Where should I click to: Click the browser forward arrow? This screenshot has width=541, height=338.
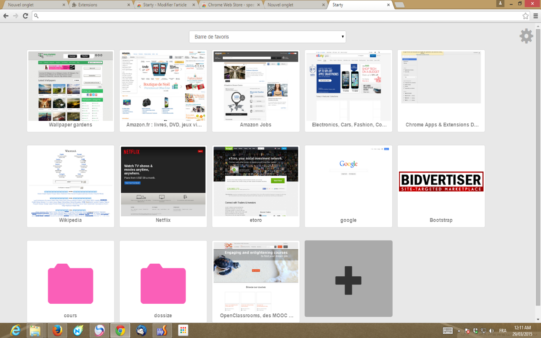click(x=16, y=16)
